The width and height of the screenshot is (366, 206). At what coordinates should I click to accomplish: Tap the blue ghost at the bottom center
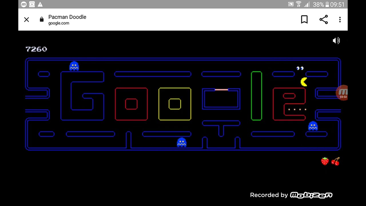(x=182, y=142)
